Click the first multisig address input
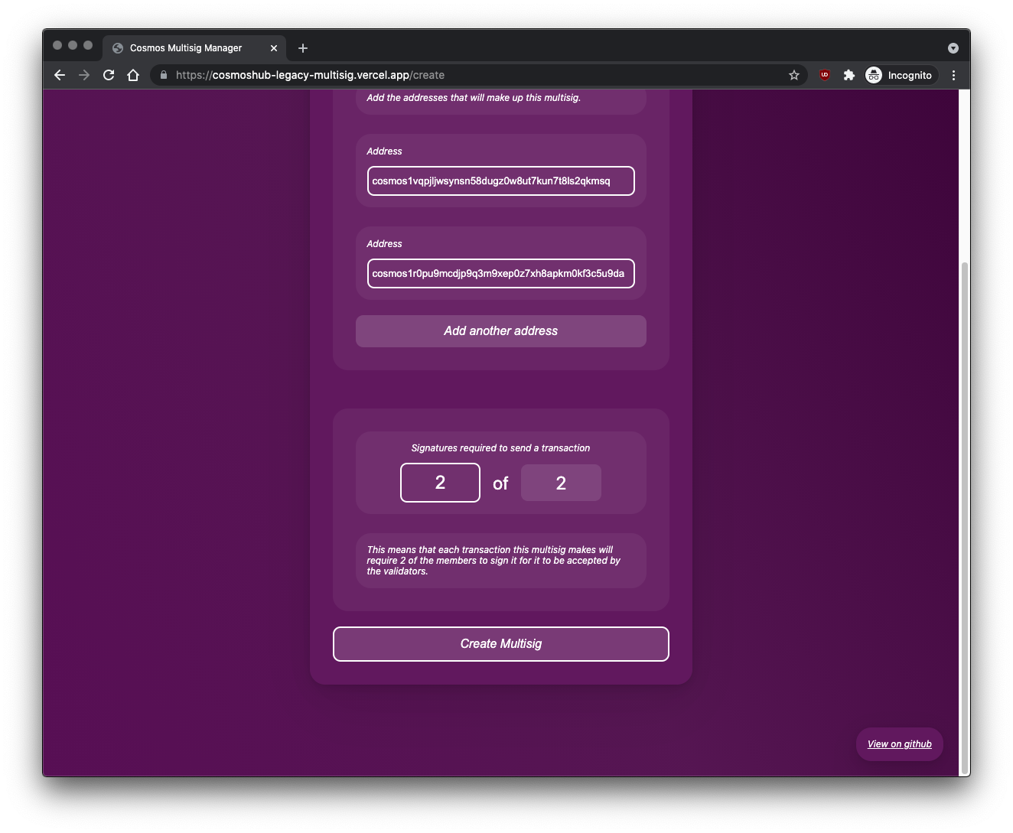The height and width of the screenshot is (833, 1013). [500, 181]
